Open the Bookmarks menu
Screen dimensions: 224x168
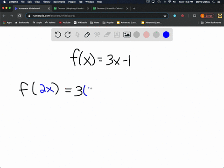click(59, 2)
